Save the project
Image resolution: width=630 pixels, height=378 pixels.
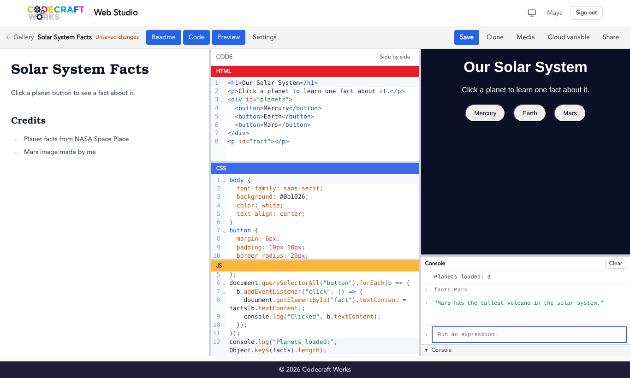(x=467, y=37)
